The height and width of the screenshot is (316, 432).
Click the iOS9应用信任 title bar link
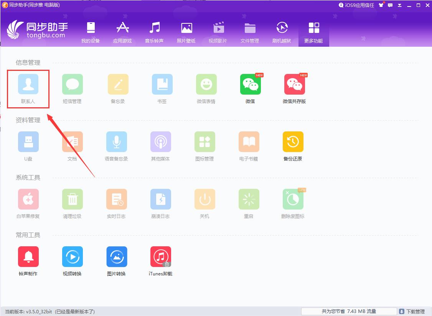point(358,5)
